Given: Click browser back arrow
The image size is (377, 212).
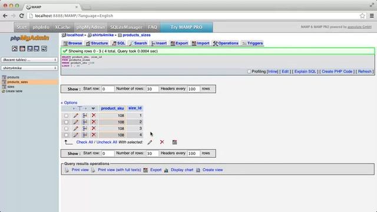Looking at the screenshot, I should point(5,16).
